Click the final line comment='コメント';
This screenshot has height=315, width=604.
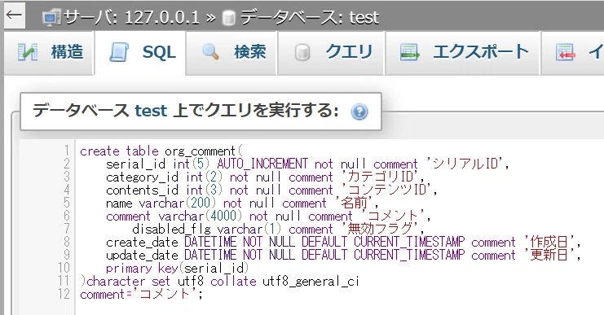click(x=141, y=294)
